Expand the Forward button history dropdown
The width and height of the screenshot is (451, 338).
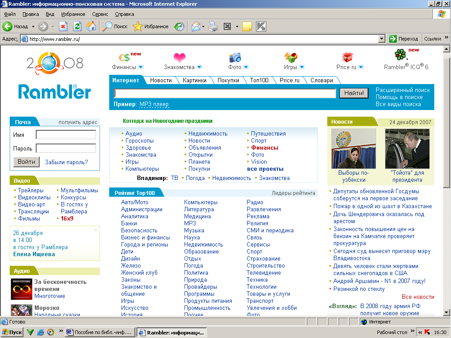click(x=53, y=27)
